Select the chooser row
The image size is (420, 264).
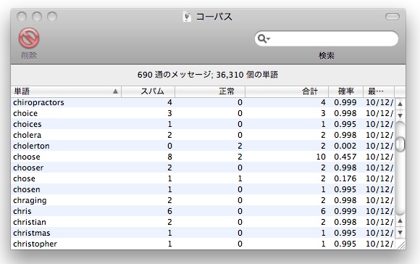(x=203, y=168)
